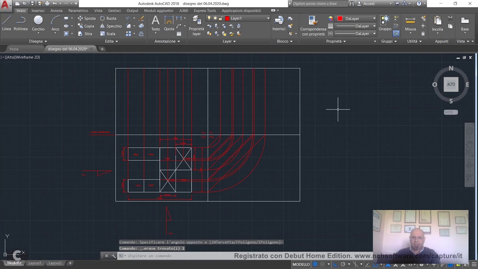This screenshot has height=269, width=478.
Task: Click the Copia copy tool
Action: [x=86, y=26]
